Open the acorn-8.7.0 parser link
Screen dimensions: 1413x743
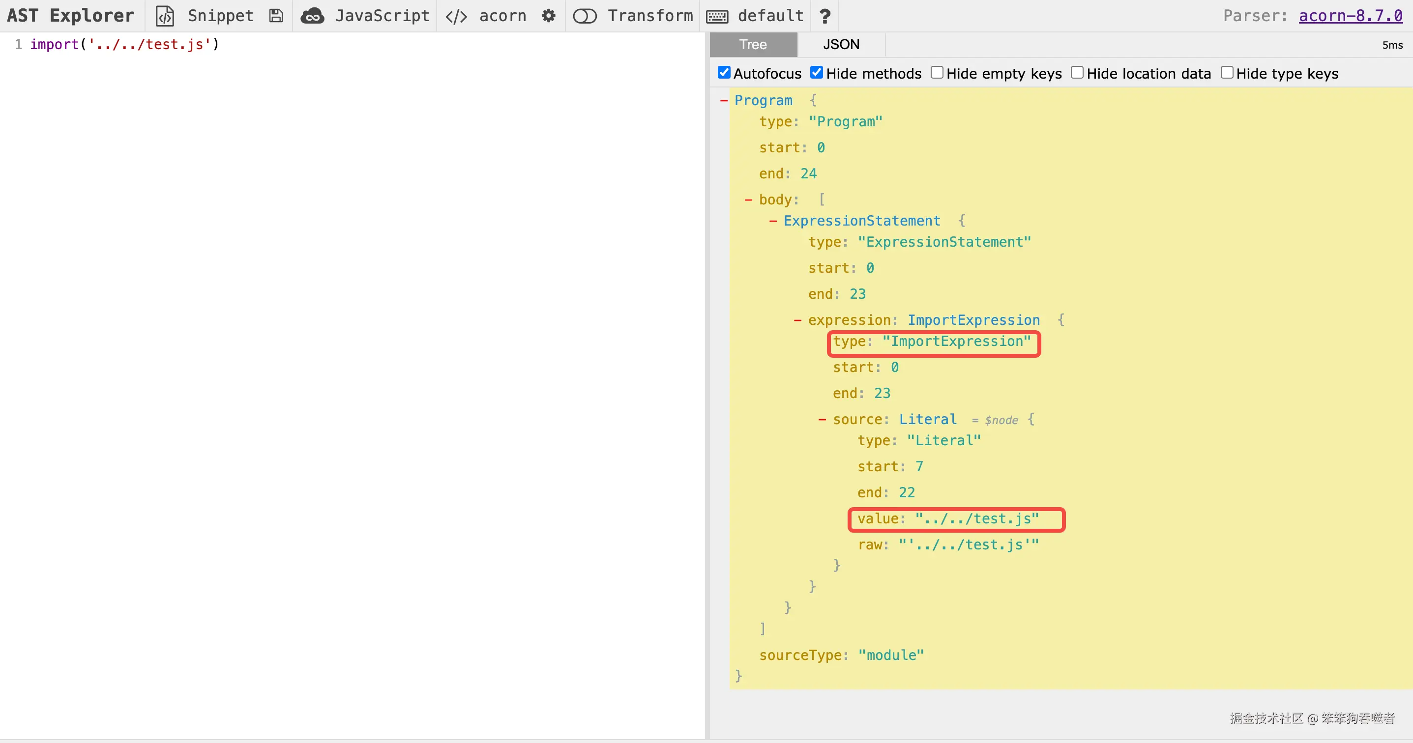tap(1350, 16)
